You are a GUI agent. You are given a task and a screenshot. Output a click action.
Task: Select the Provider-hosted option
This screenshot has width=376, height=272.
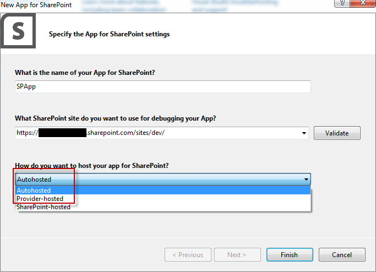[x=163, y=199]
